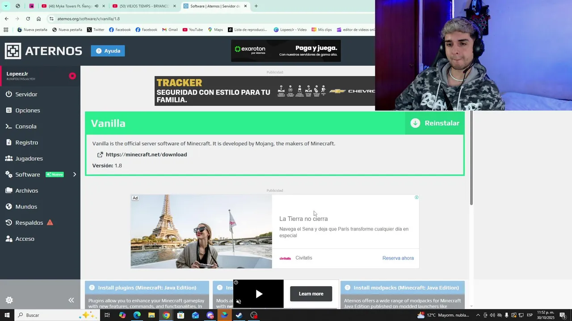Click the exaroton banner ad
Screen dimensions: 572x321
coord(286,51)
